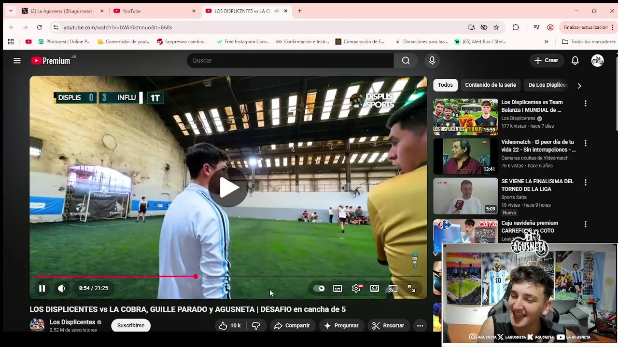Open the Alert Box Stre bookmark
This screenshot has width=618, height=347.
click(x=480, y=42)
